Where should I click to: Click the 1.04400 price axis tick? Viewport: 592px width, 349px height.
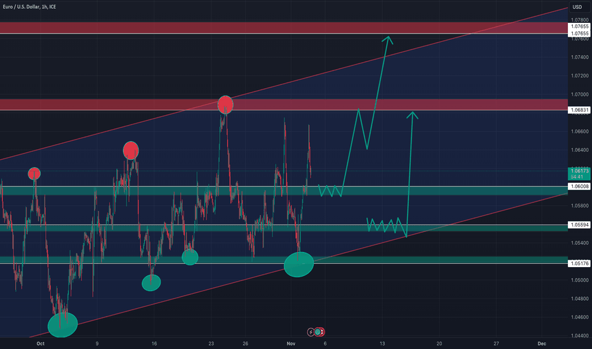[579, 336]
